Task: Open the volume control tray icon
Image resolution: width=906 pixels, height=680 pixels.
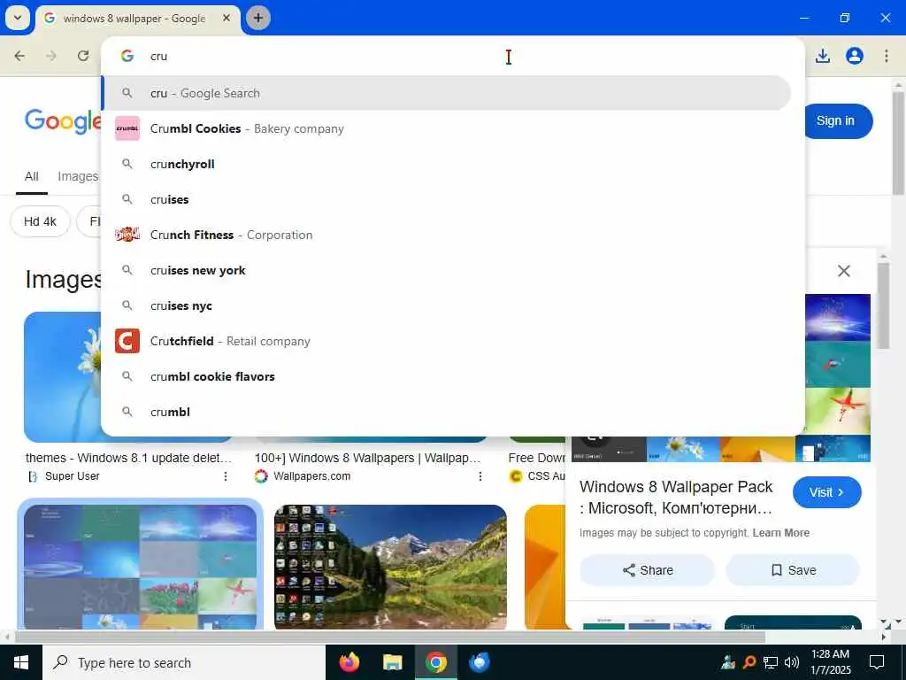Action: 792,662
